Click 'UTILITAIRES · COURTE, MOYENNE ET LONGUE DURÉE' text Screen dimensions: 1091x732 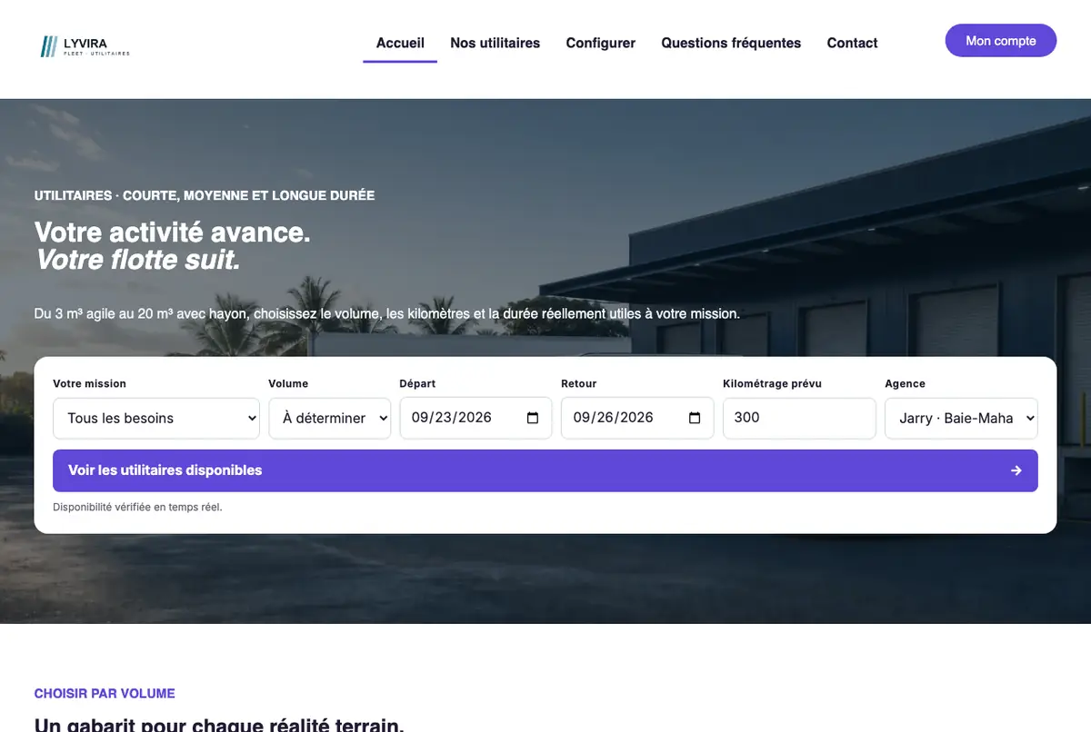(205, 195)
